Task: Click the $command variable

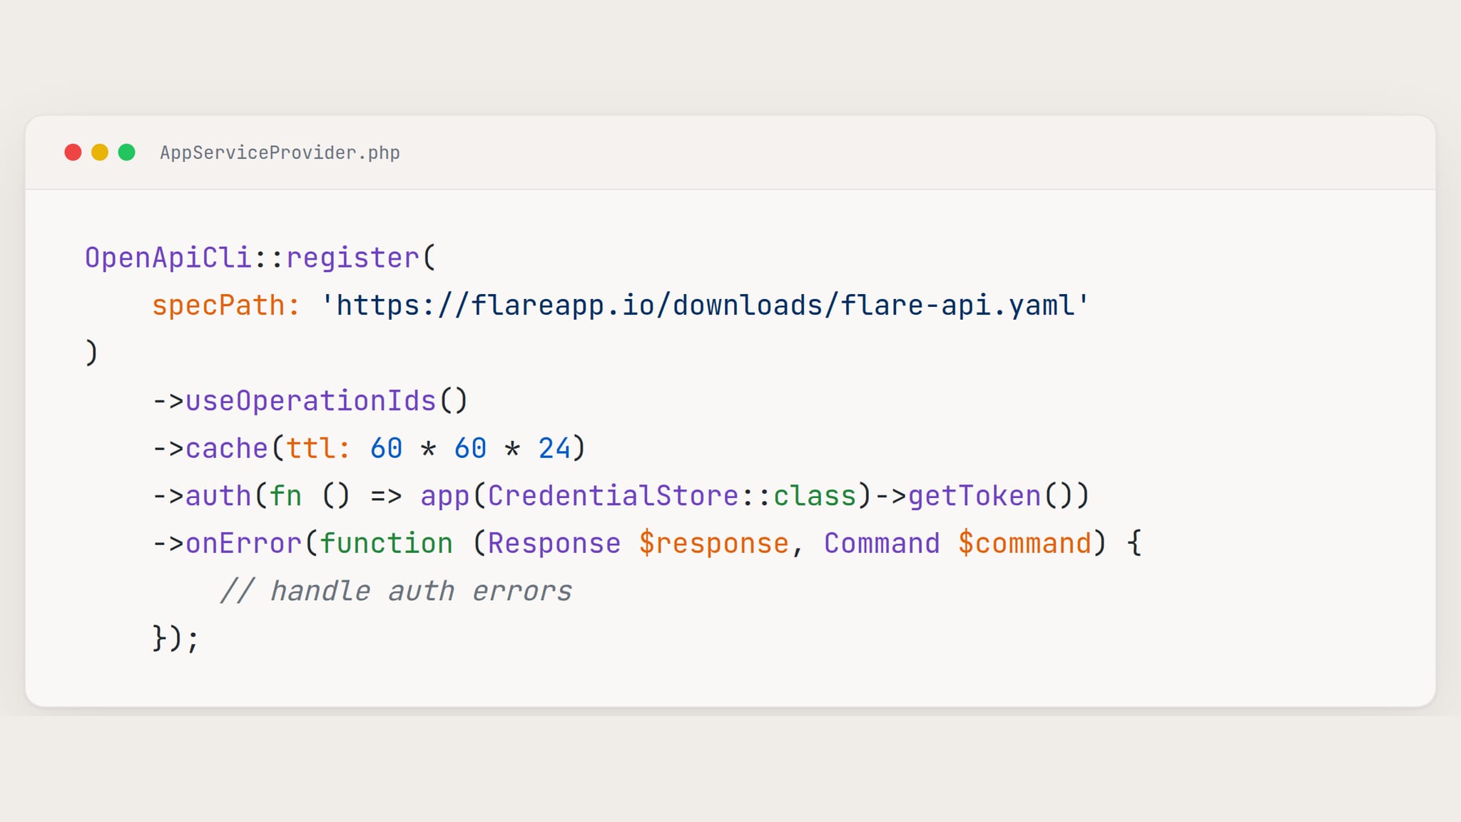Action: click(1024, 544)
